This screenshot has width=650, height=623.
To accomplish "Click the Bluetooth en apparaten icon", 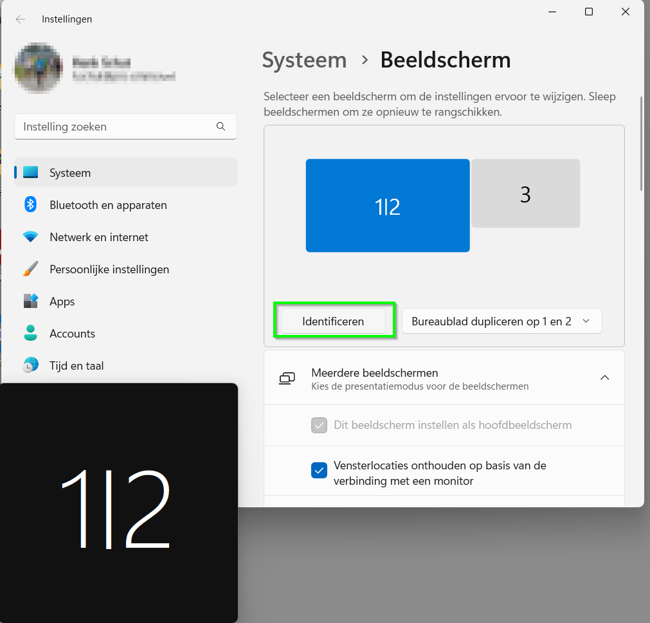I will [31, 205].
